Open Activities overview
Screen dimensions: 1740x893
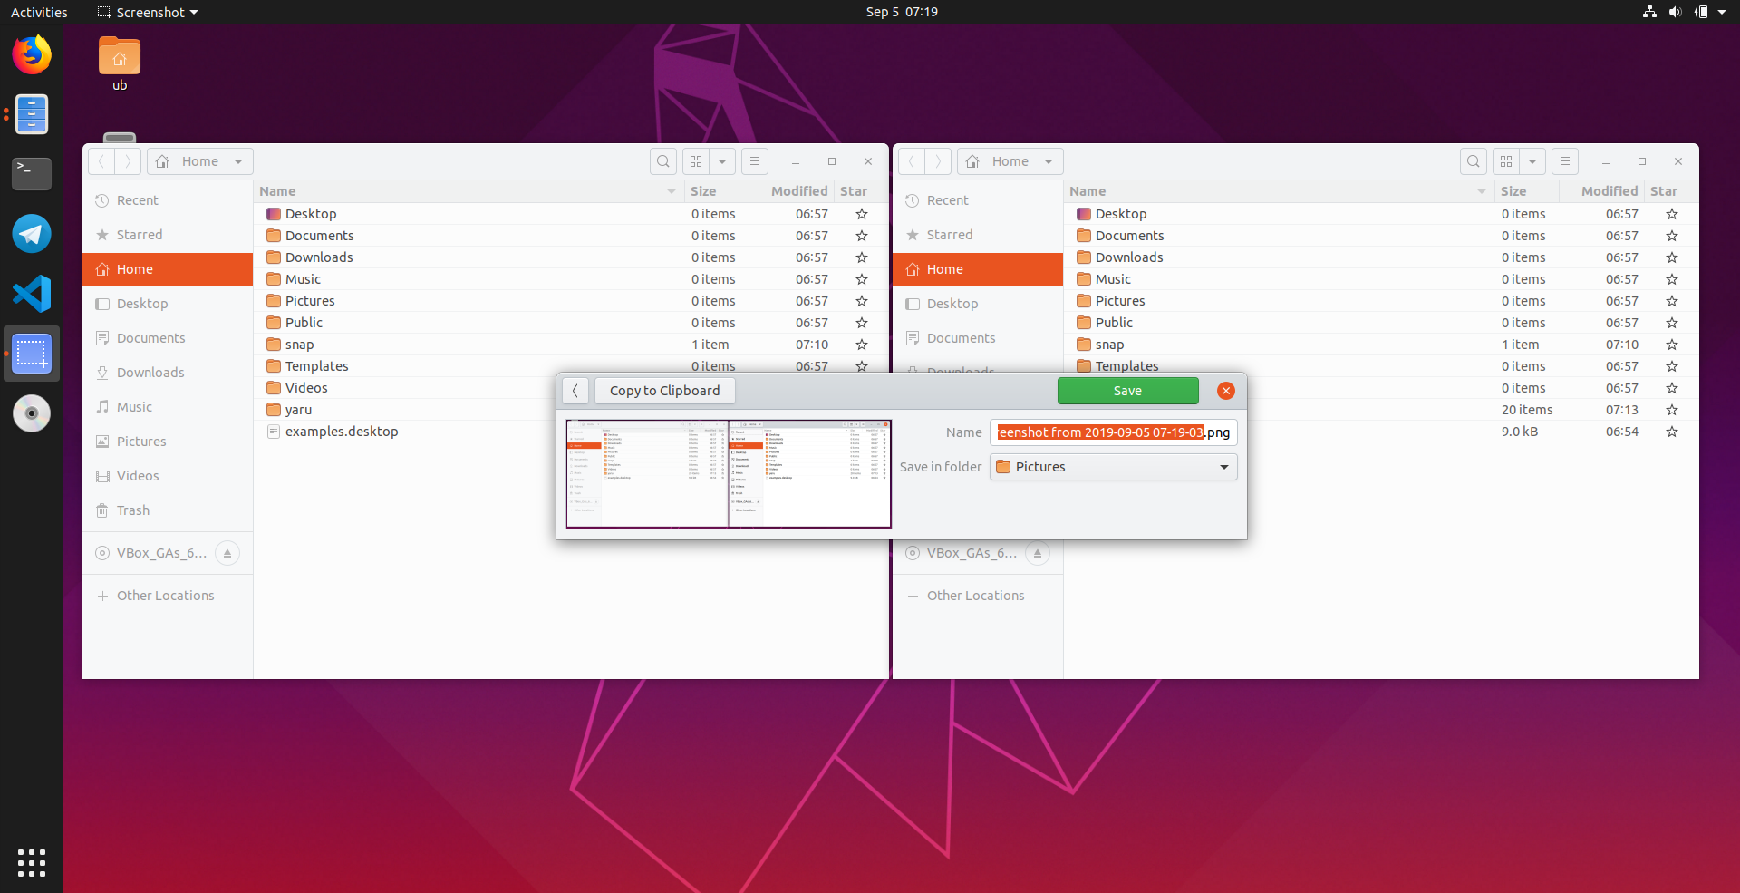pyautogui.click(x=39, y=12)
